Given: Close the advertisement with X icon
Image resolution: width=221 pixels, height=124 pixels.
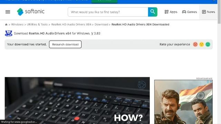Looking at the screenshot, I should click(211, 82).
